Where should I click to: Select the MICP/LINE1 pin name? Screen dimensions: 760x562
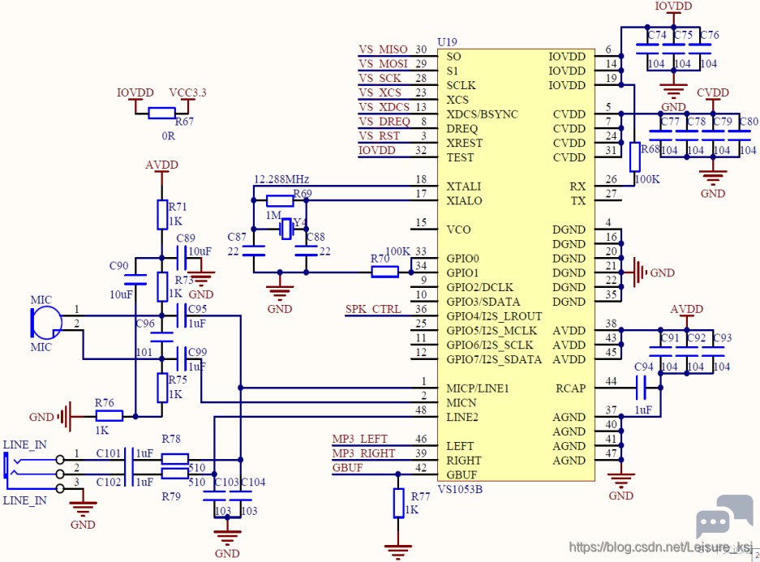pos(478,388)
